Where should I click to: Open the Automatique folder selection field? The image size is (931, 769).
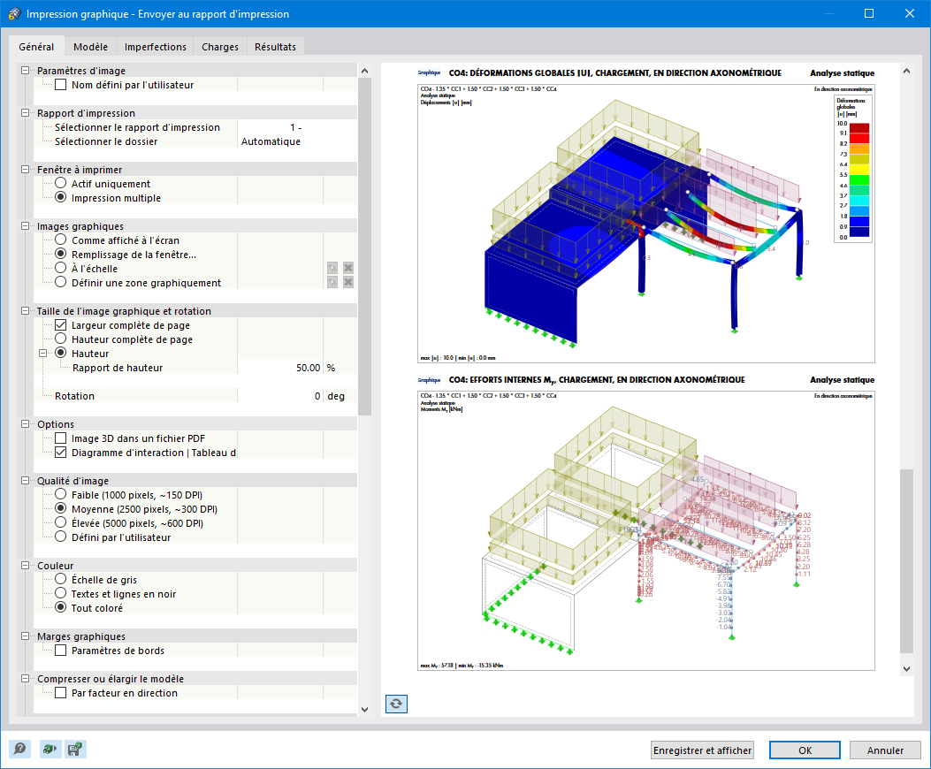tap(297, 141)
